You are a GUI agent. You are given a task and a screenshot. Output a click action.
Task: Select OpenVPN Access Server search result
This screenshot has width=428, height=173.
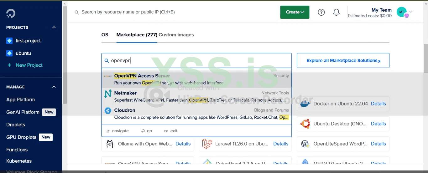pos(196,79)
